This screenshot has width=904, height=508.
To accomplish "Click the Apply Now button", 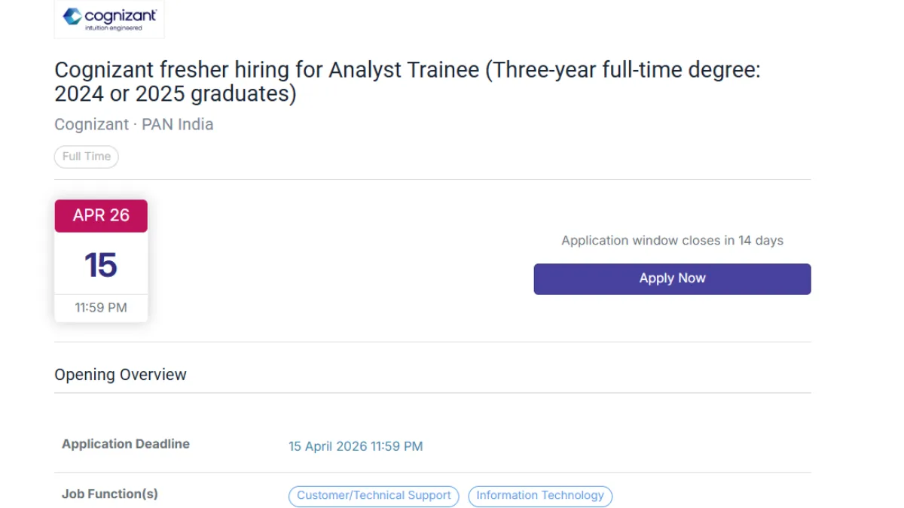I will [672, 278].
